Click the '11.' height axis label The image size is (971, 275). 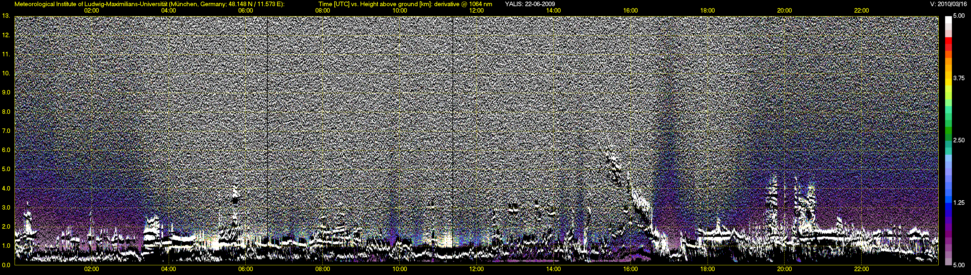(x=6, y=54)
